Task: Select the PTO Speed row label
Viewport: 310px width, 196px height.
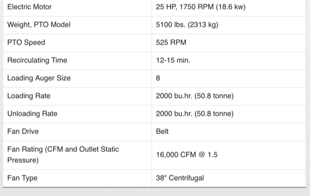Action: pos(26,42)
